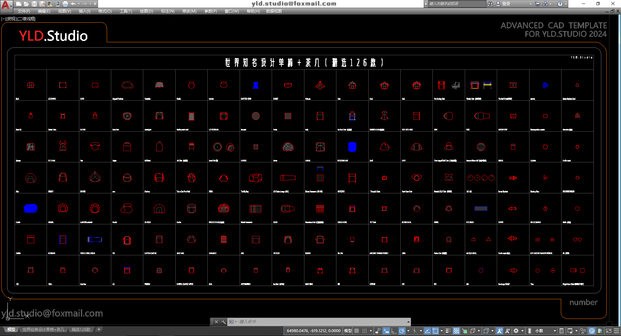This screenshot has width=621, height=336.
Task: Click the Open from Web & Mobile icon
Action: click(x=49, y=4)
